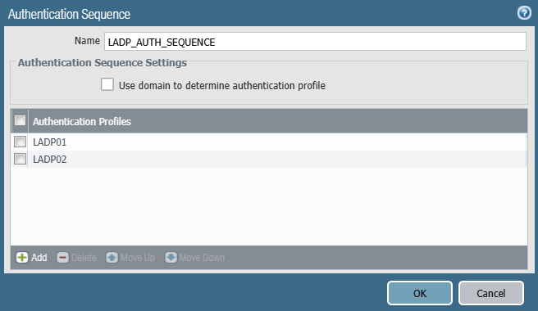This screenshot has width=538, height=311.
Task: Open the help question mark icon
Action: click(x=524, y=13)
